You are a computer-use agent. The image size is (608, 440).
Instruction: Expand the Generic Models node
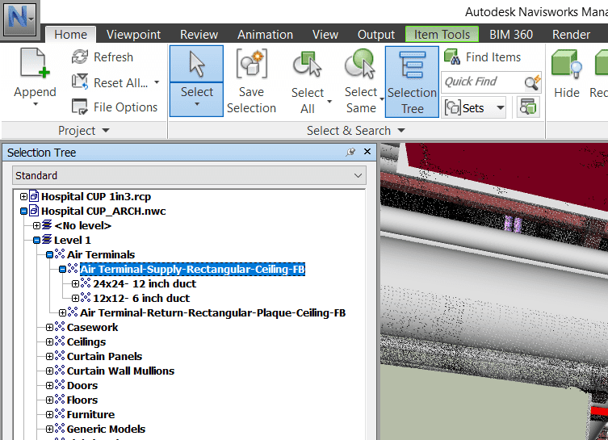point(49,430)
